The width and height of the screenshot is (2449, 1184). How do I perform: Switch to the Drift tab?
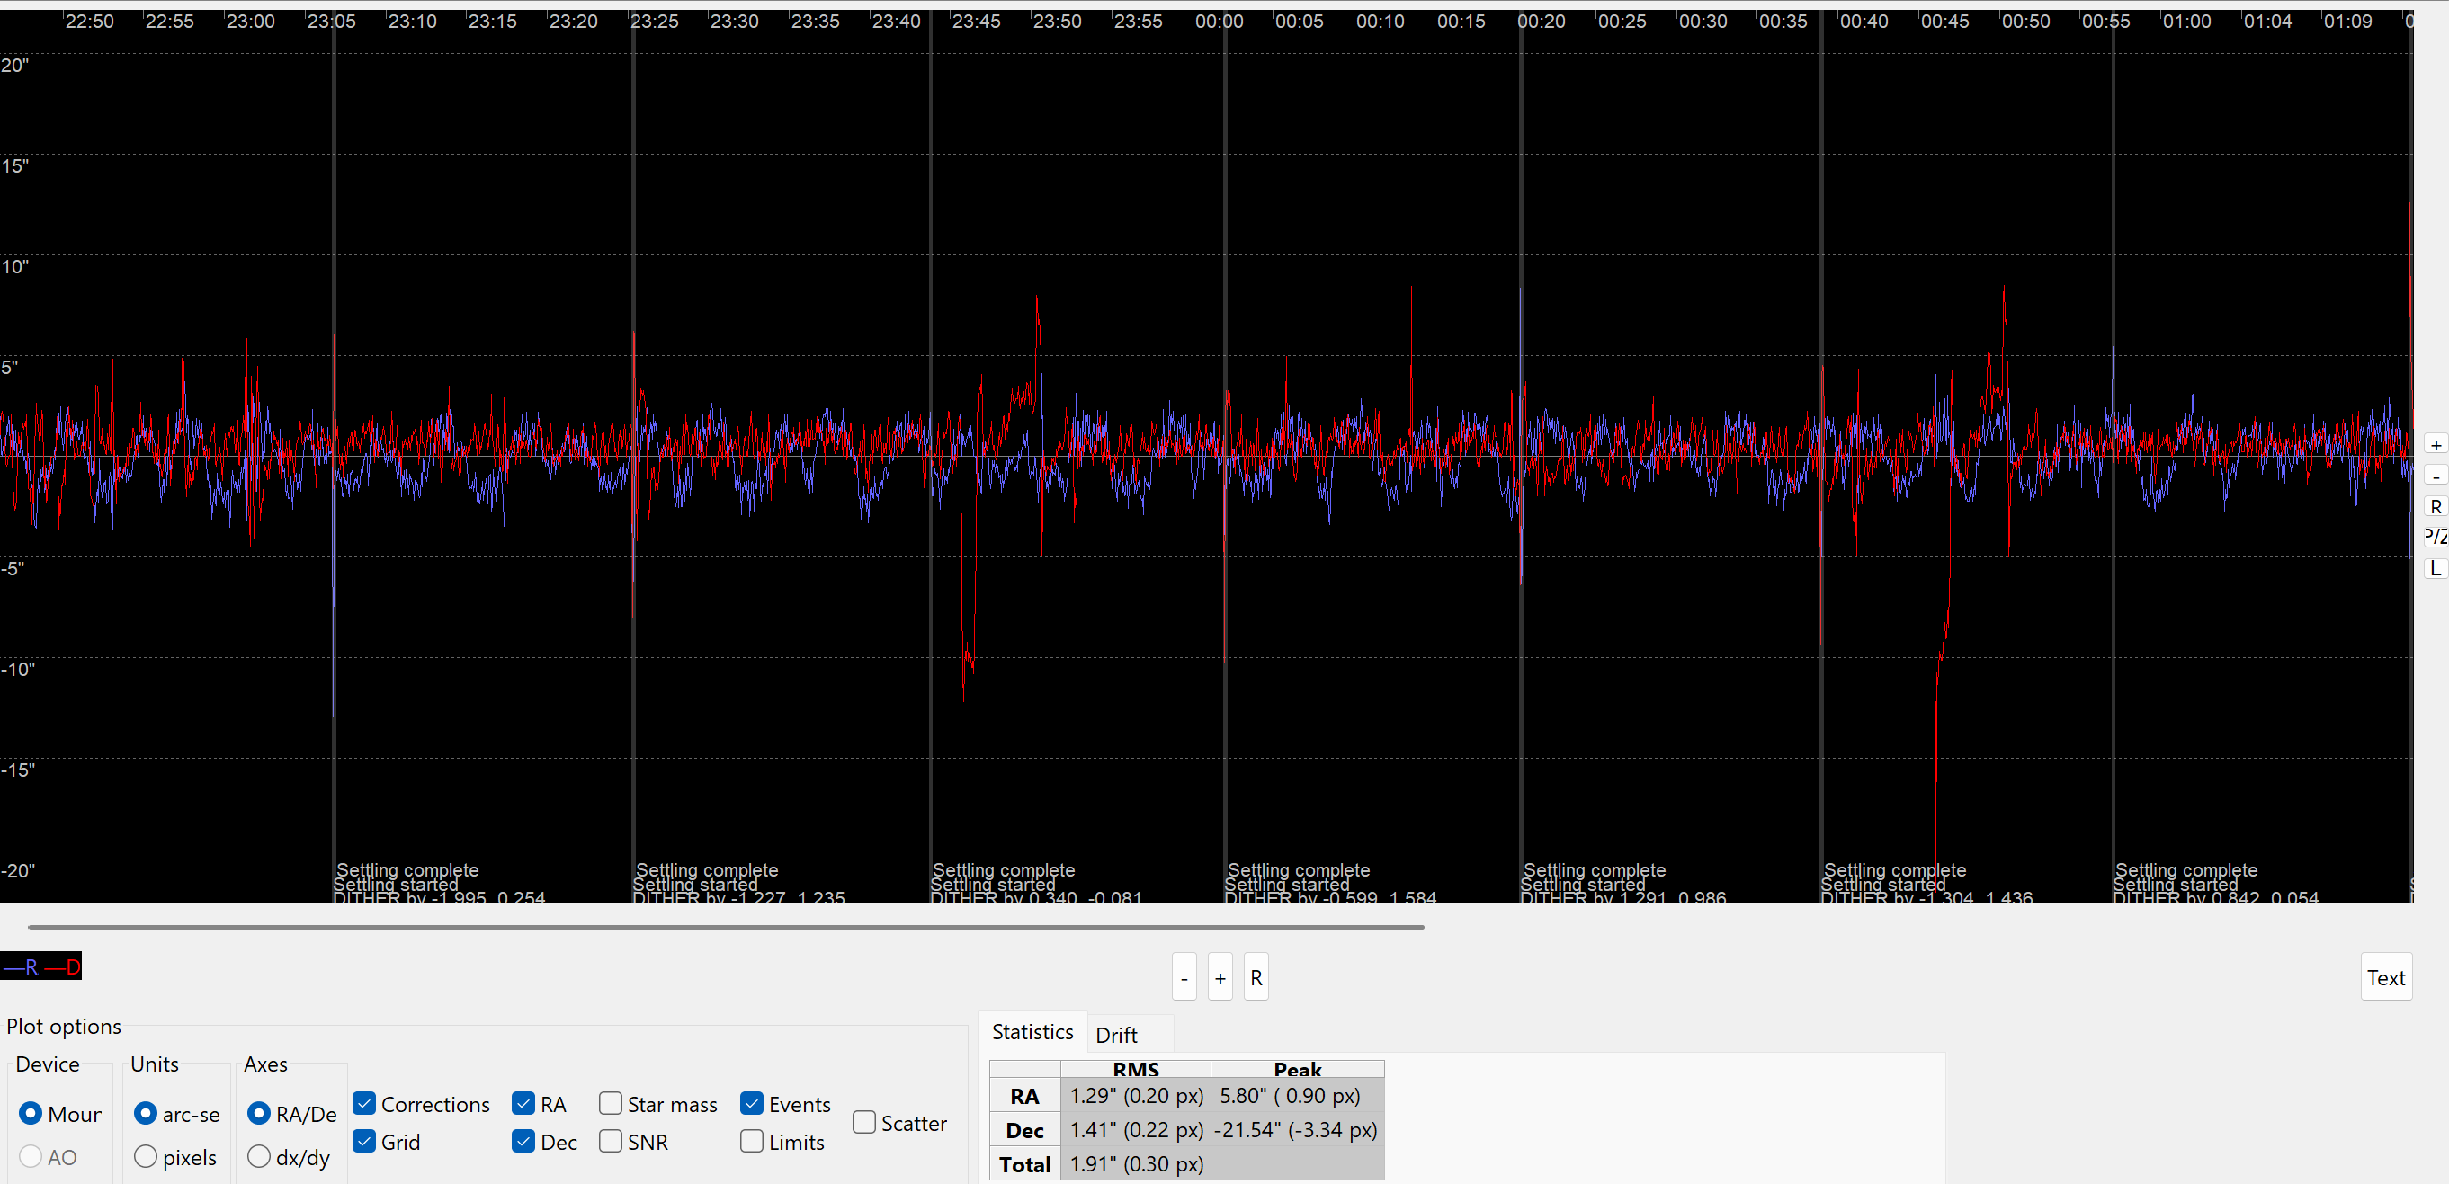click(1116, 1035)
